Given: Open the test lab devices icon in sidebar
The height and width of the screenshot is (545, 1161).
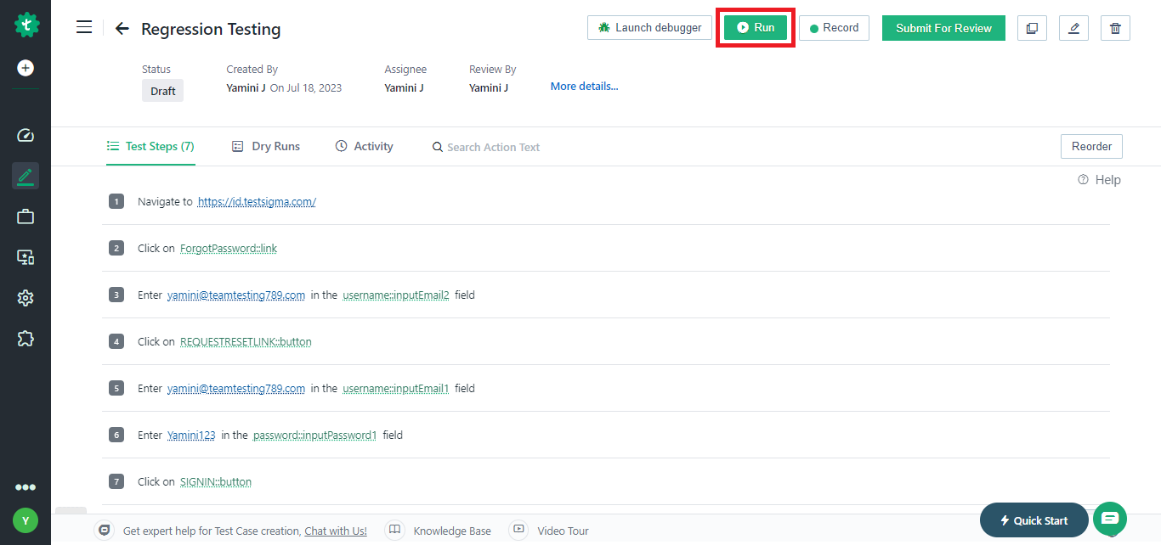Looking at the screenshot, I should 25,256.
